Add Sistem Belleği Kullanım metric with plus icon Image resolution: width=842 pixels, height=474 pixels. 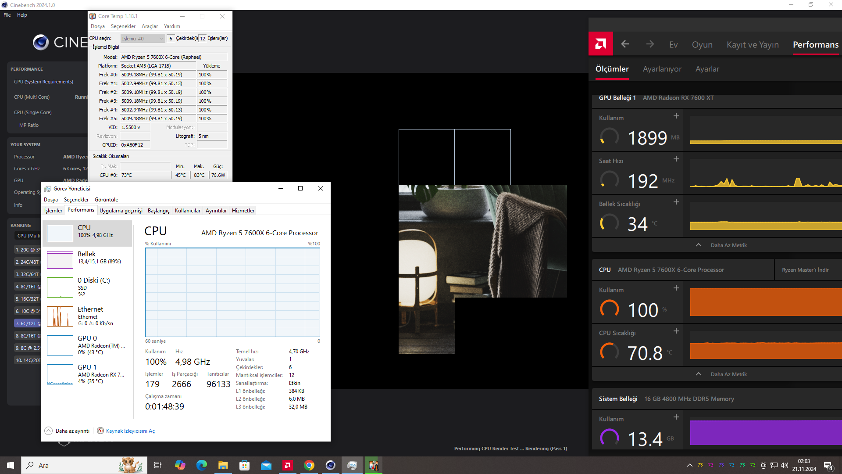(676, 417)
